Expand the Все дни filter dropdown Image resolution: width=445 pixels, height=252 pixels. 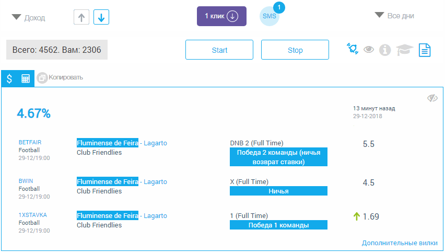pyautogui.click(x=394, y=16)
